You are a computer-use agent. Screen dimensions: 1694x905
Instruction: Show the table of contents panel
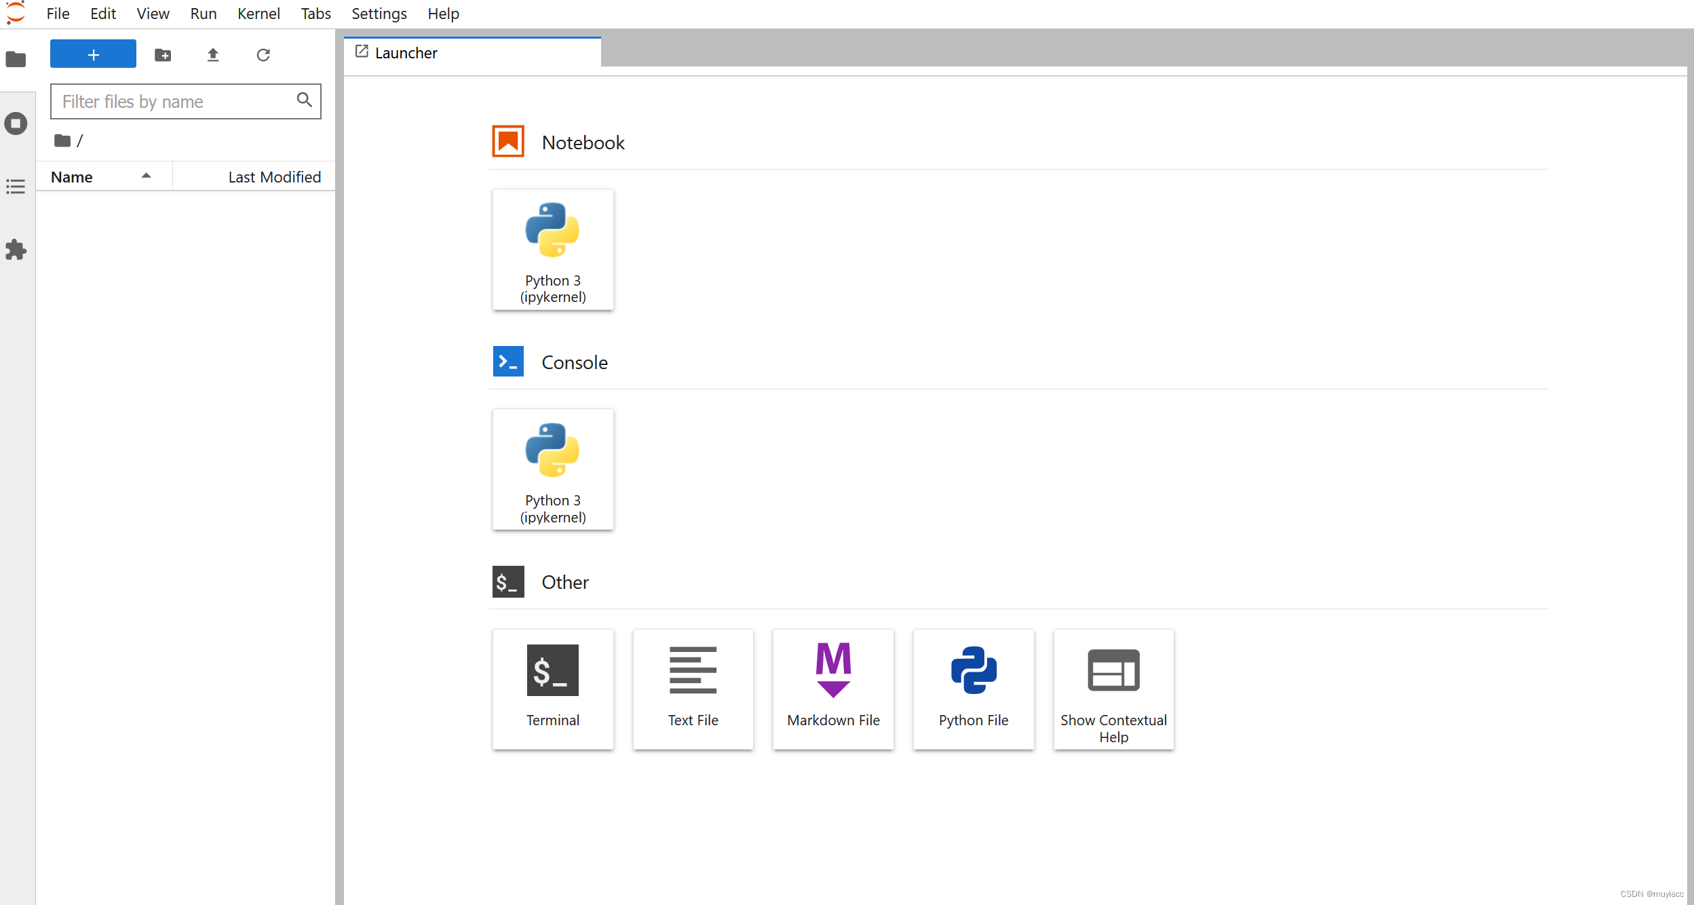coord(16,187)
